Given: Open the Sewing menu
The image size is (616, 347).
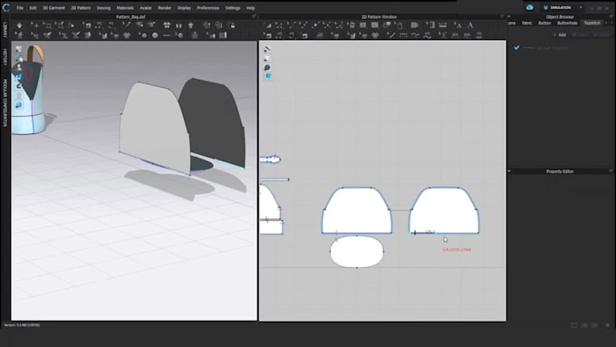Looking at the screenshot, I should 103,8.
